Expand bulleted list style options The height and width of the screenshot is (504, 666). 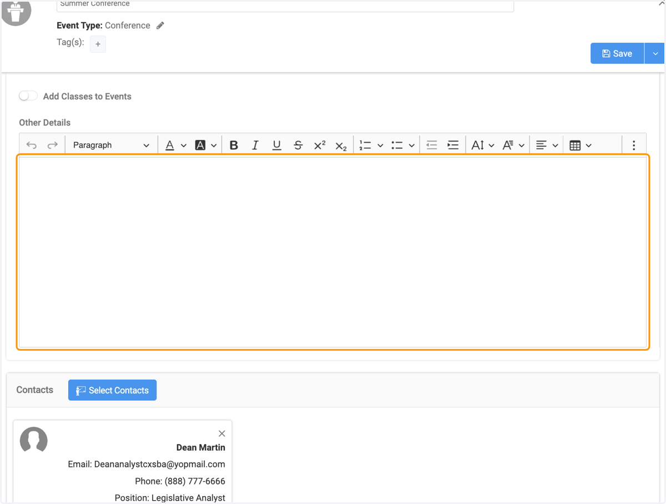(412, 145)
